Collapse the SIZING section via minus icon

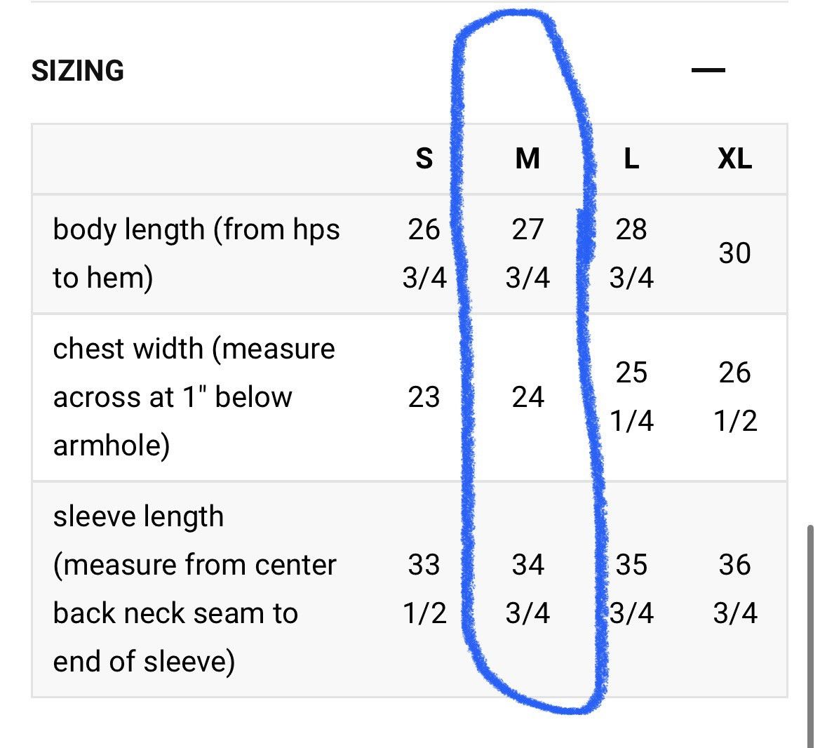(x=708, y=69)
